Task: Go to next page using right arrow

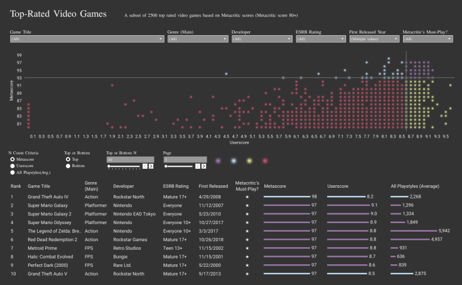Action: point(204,166)
